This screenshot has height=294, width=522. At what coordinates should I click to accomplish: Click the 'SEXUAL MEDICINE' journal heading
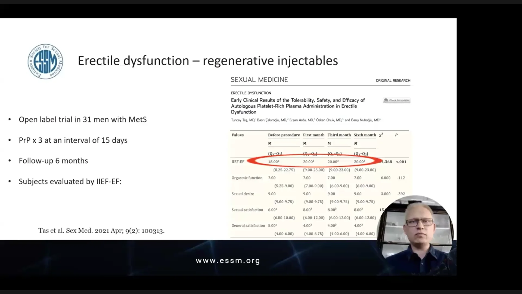click(259, 80)
